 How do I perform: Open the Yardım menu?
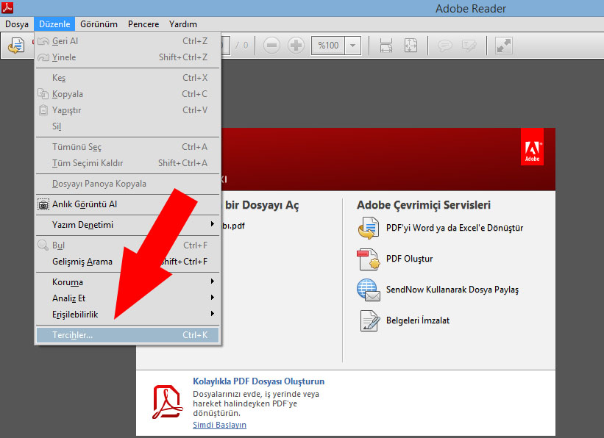coord(183,24)
